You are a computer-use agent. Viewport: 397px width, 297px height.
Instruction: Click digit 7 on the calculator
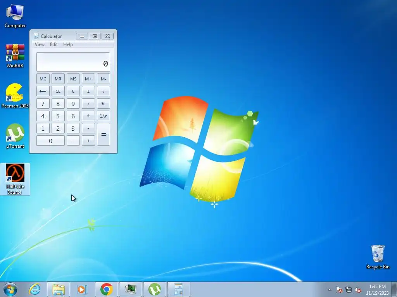pyautogui.click(x=43, y=104)
